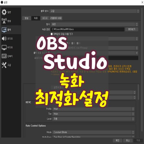The width and height of the screenshot is (144, 144).
Task: Open the 출력 방식 dropdown showing 고급
Action: (94, 11)
